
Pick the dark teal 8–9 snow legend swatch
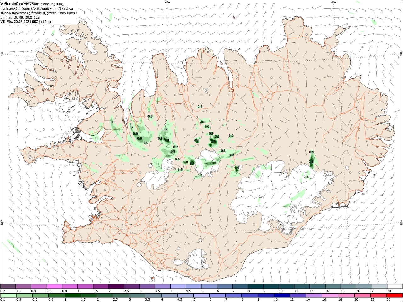coord(256,287)
